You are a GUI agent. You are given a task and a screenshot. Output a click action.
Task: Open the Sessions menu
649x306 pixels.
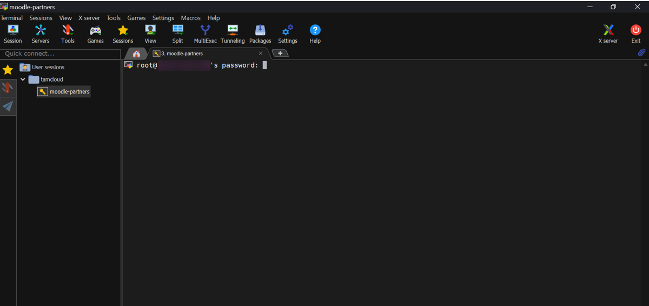tap(41, 18)
